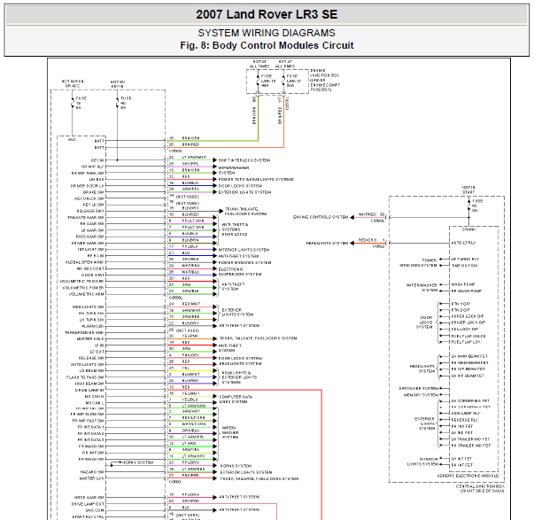Click the 'HOOD AJAR SW' input label
The height and width of the screenshot is (520, 534).
pyautogui.click(x=89, y=498)
